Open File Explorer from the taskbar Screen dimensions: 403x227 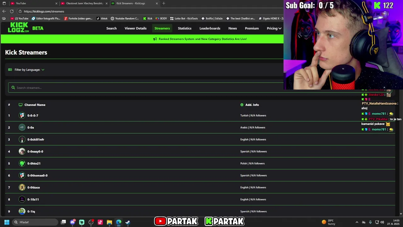pos(109,222)
